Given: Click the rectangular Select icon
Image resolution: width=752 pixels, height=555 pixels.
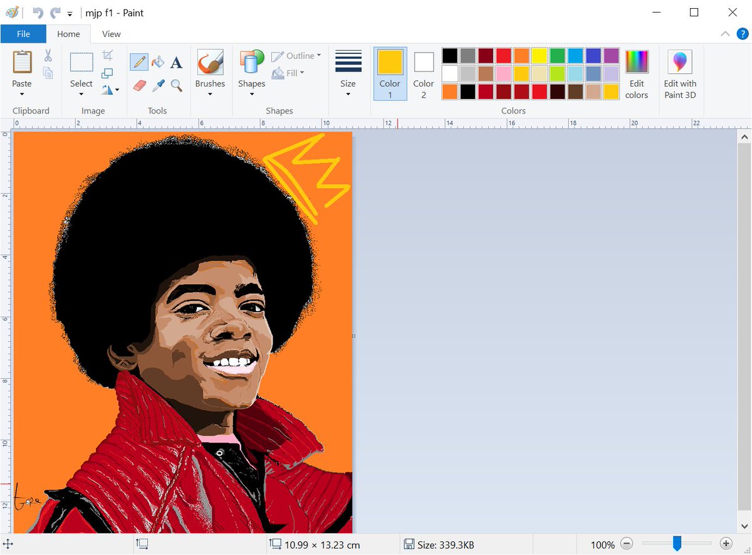Looking at the screenshot, I should (81, 63).
